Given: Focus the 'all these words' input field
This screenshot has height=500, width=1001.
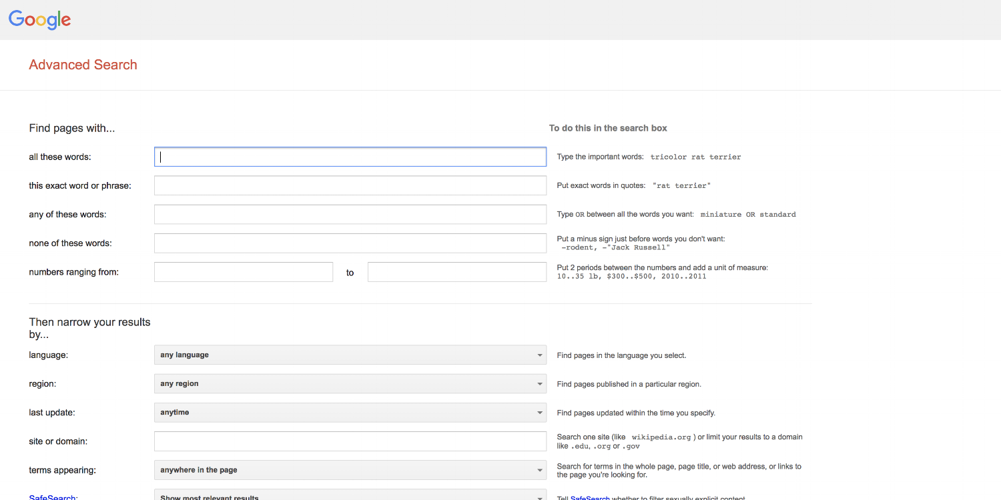Looking at the screenshot, I should [x=350, y=157].
